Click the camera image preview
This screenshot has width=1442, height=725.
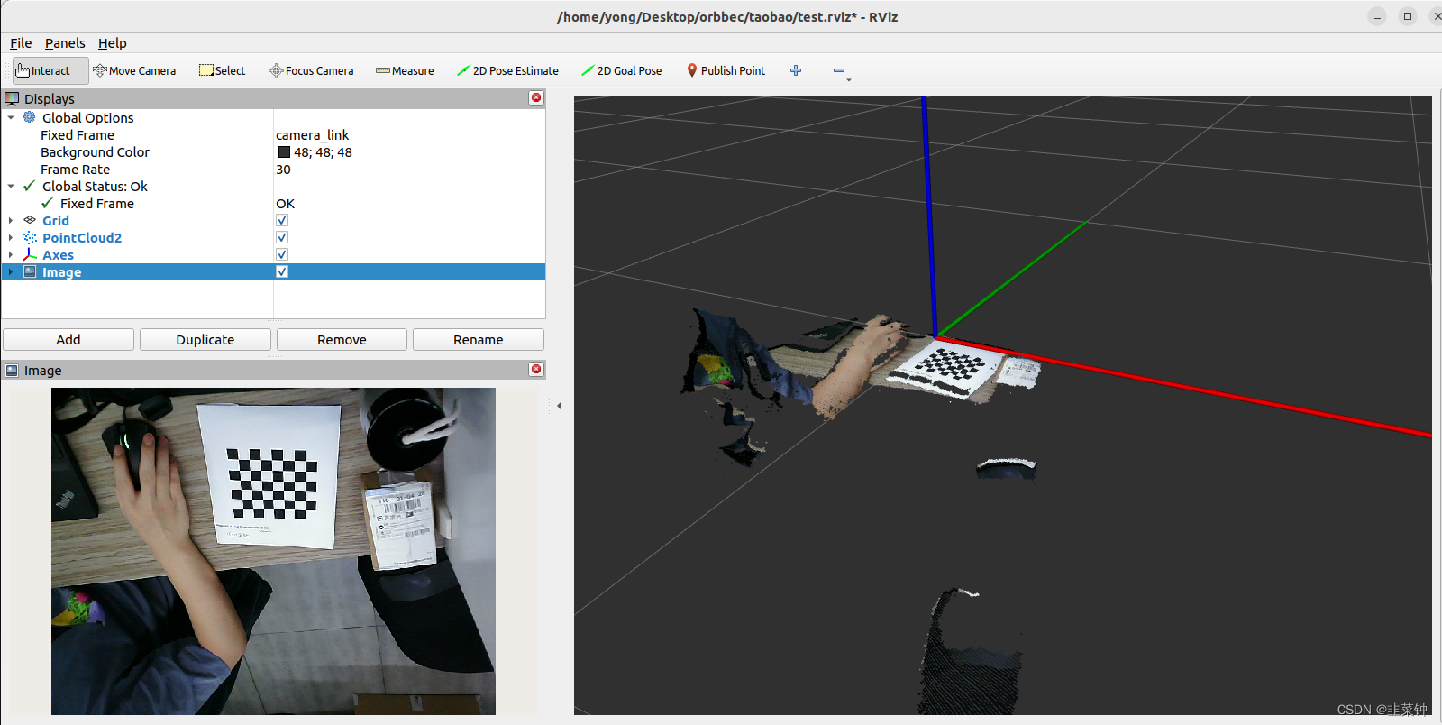[x=273, y=551]
